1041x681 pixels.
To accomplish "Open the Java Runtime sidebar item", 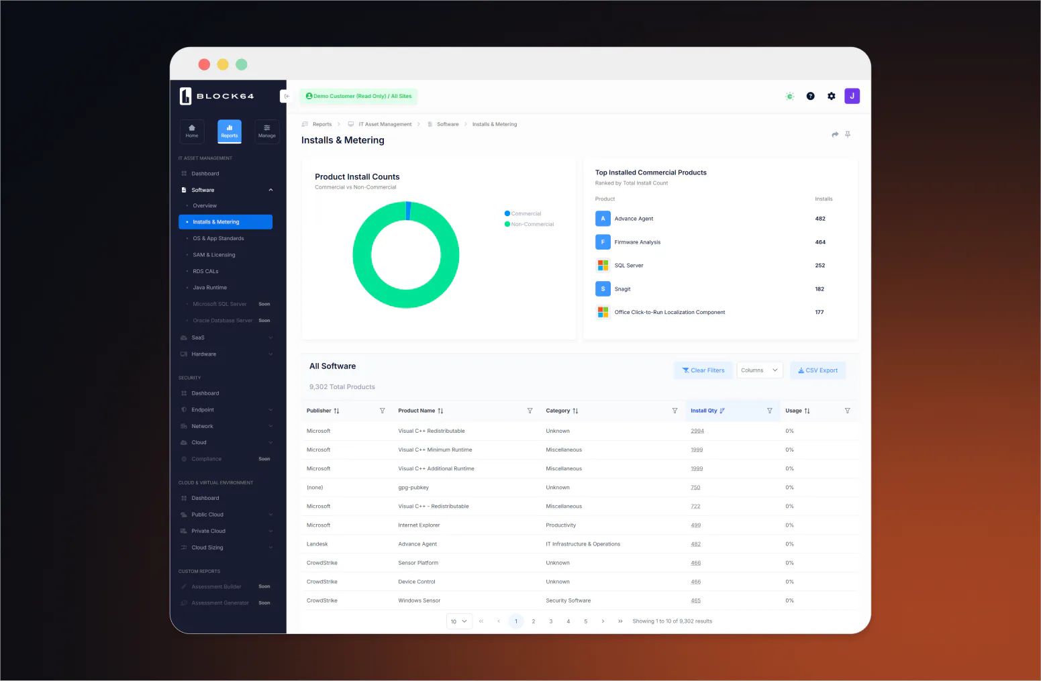I will pyautogui.click(x=210, y=288).
